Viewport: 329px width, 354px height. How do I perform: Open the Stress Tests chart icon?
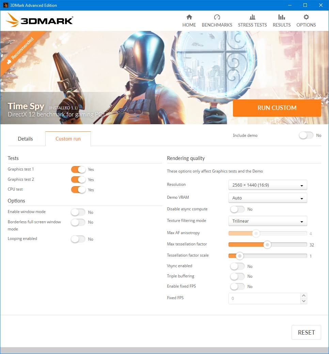(x=252, y=17)
